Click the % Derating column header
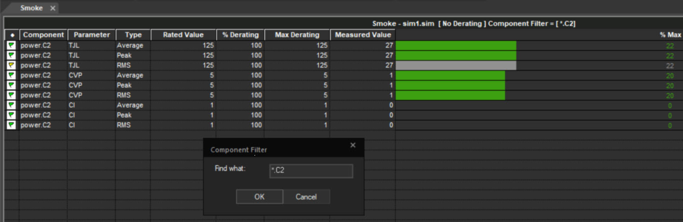This screenshot has width=683, height=222. [x=240, y=35]
